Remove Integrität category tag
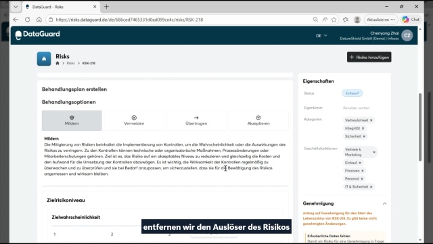The width and height of the screenshot is (433, 244). pyautogui.click(x=363, y=128)
